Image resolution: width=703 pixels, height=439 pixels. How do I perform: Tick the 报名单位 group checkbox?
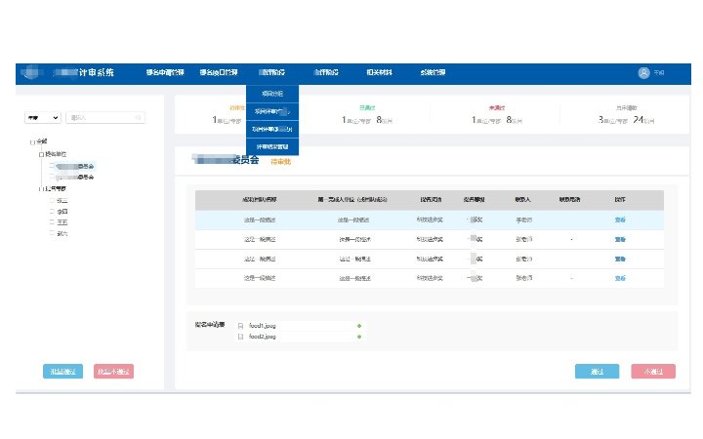point(41,154)
